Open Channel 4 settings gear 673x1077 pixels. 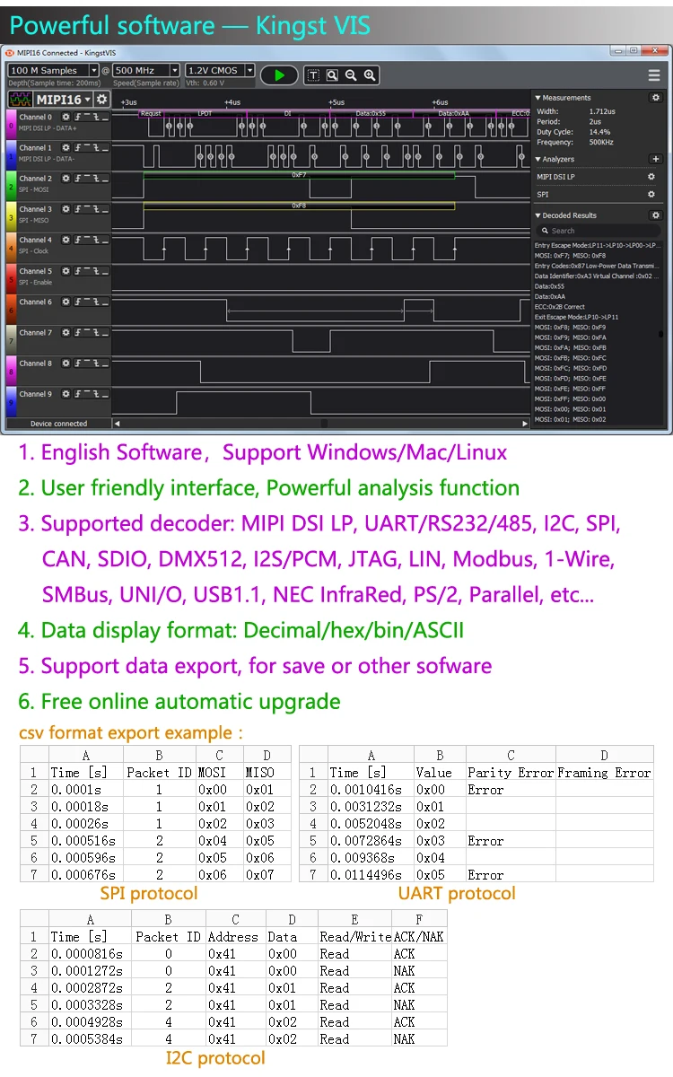coord(64,240)
